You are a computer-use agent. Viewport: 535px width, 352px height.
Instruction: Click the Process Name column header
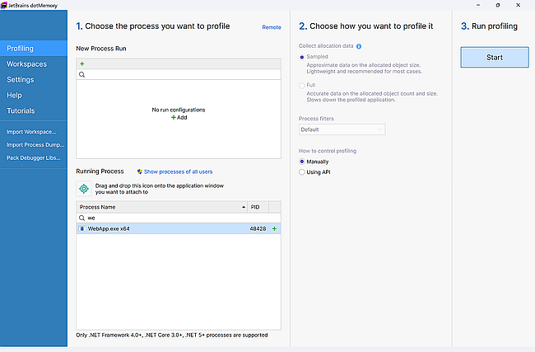(x=162, y=207)
